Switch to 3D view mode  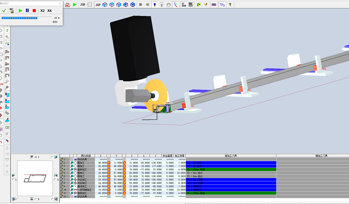click(98, 5)
